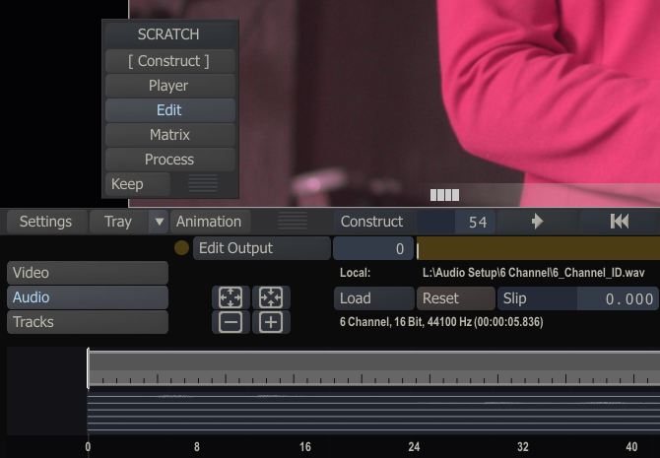Select Edit in the SCRATCH menu
Image resolution: width=660 pixels, height=458 pixels.
point(169,110)
